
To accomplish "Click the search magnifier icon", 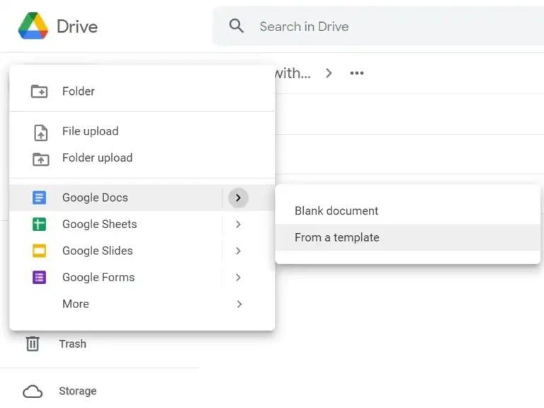I will [x=237, y=26].
